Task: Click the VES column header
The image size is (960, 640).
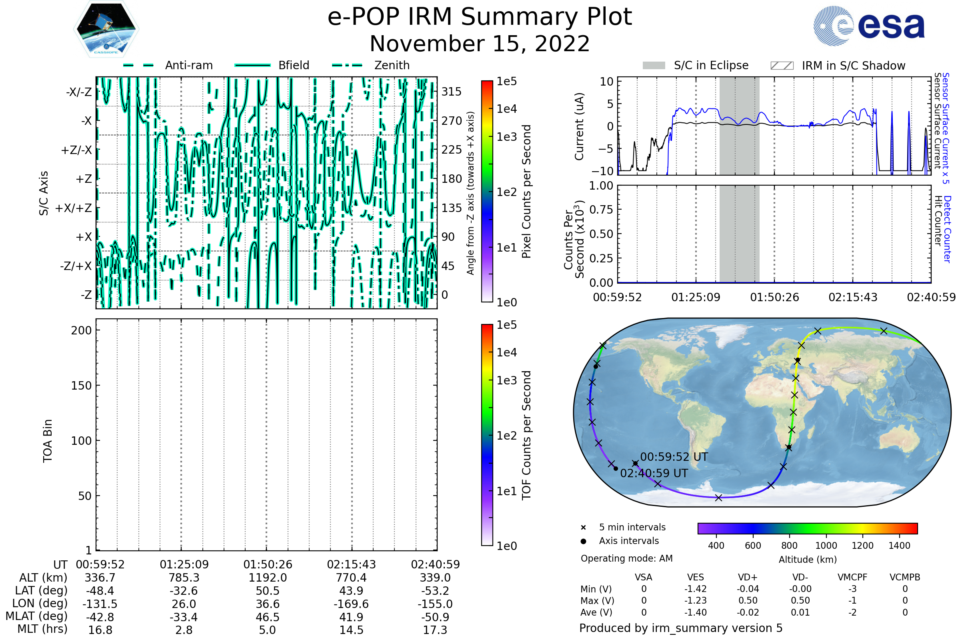Action: [696, 578]
